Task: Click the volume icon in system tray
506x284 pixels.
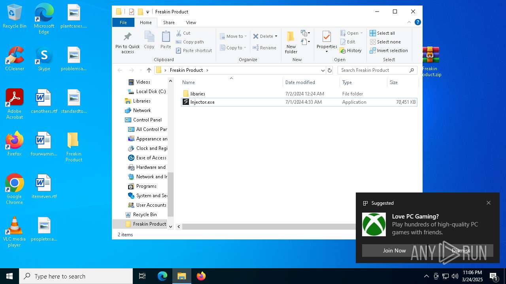Action: pyautogui.click(x=455, y=276)
